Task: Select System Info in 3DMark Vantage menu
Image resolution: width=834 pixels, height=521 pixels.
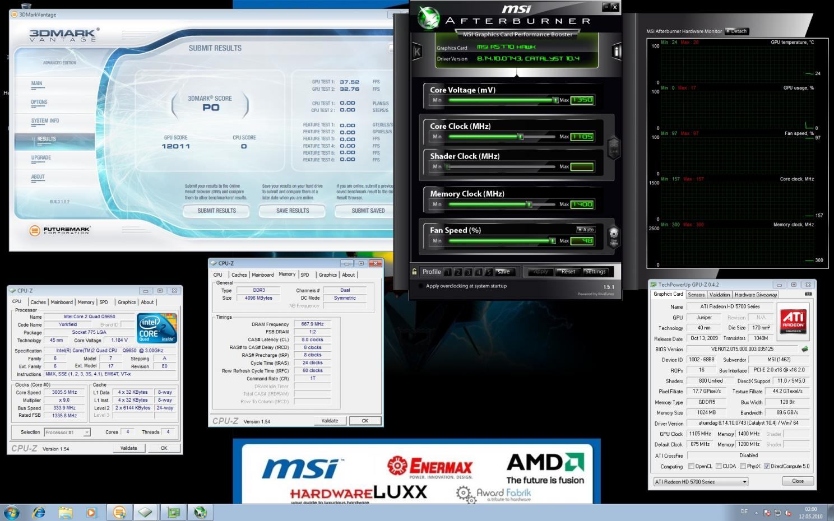Action: click(x=45, y=120)
